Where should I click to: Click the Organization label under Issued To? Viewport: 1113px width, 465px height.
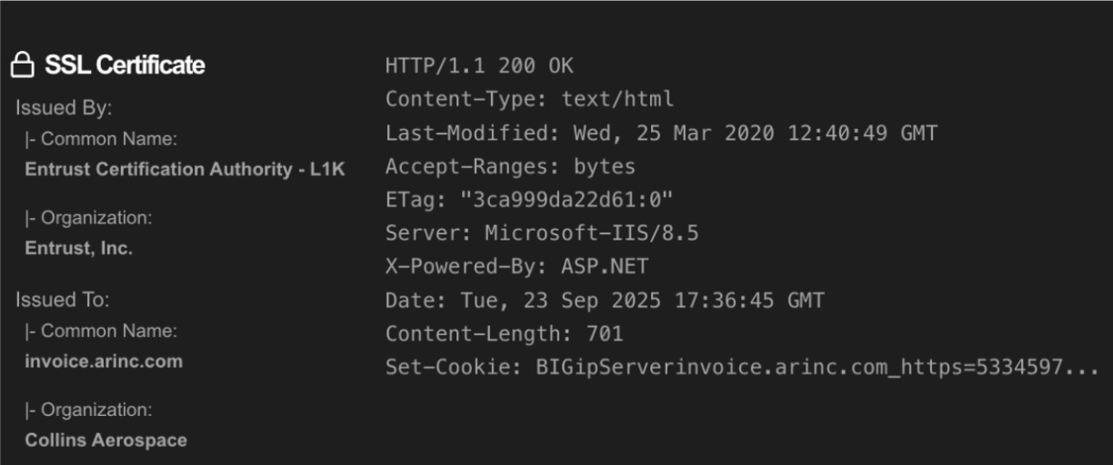click(x=88, y=410)
